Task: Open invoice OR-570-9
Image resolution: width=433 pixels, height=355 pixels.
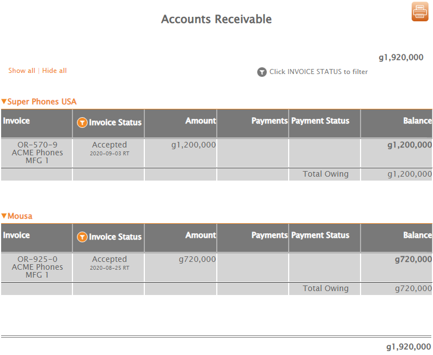Action: [37, 145]
